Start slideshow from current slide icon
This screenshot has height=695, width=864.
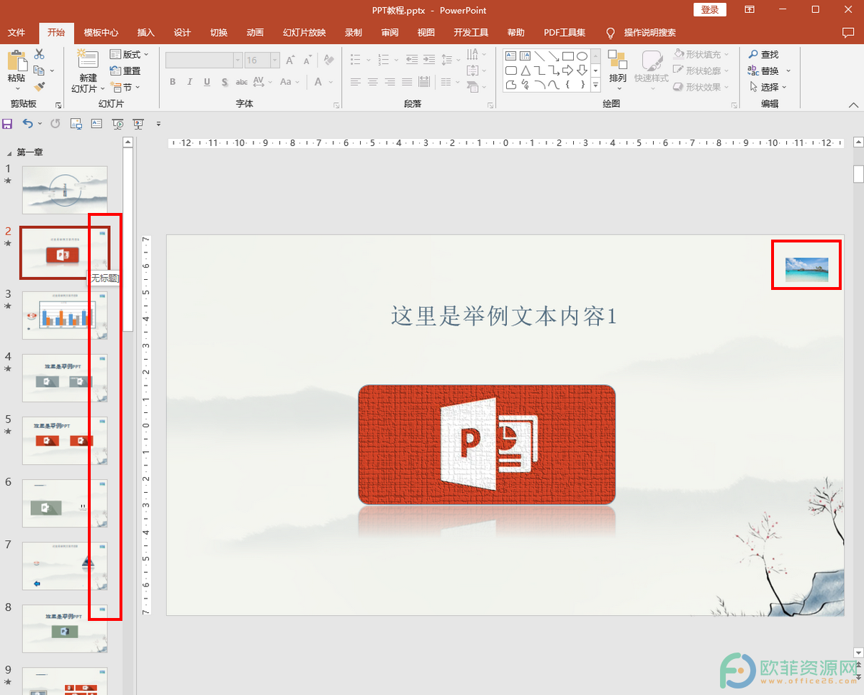tap(138, 124)
